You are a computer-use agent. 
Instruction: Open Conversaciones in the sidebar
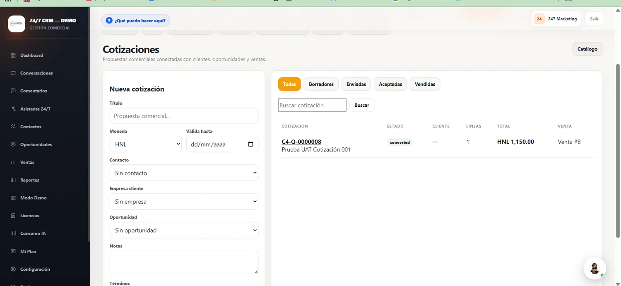36,73
